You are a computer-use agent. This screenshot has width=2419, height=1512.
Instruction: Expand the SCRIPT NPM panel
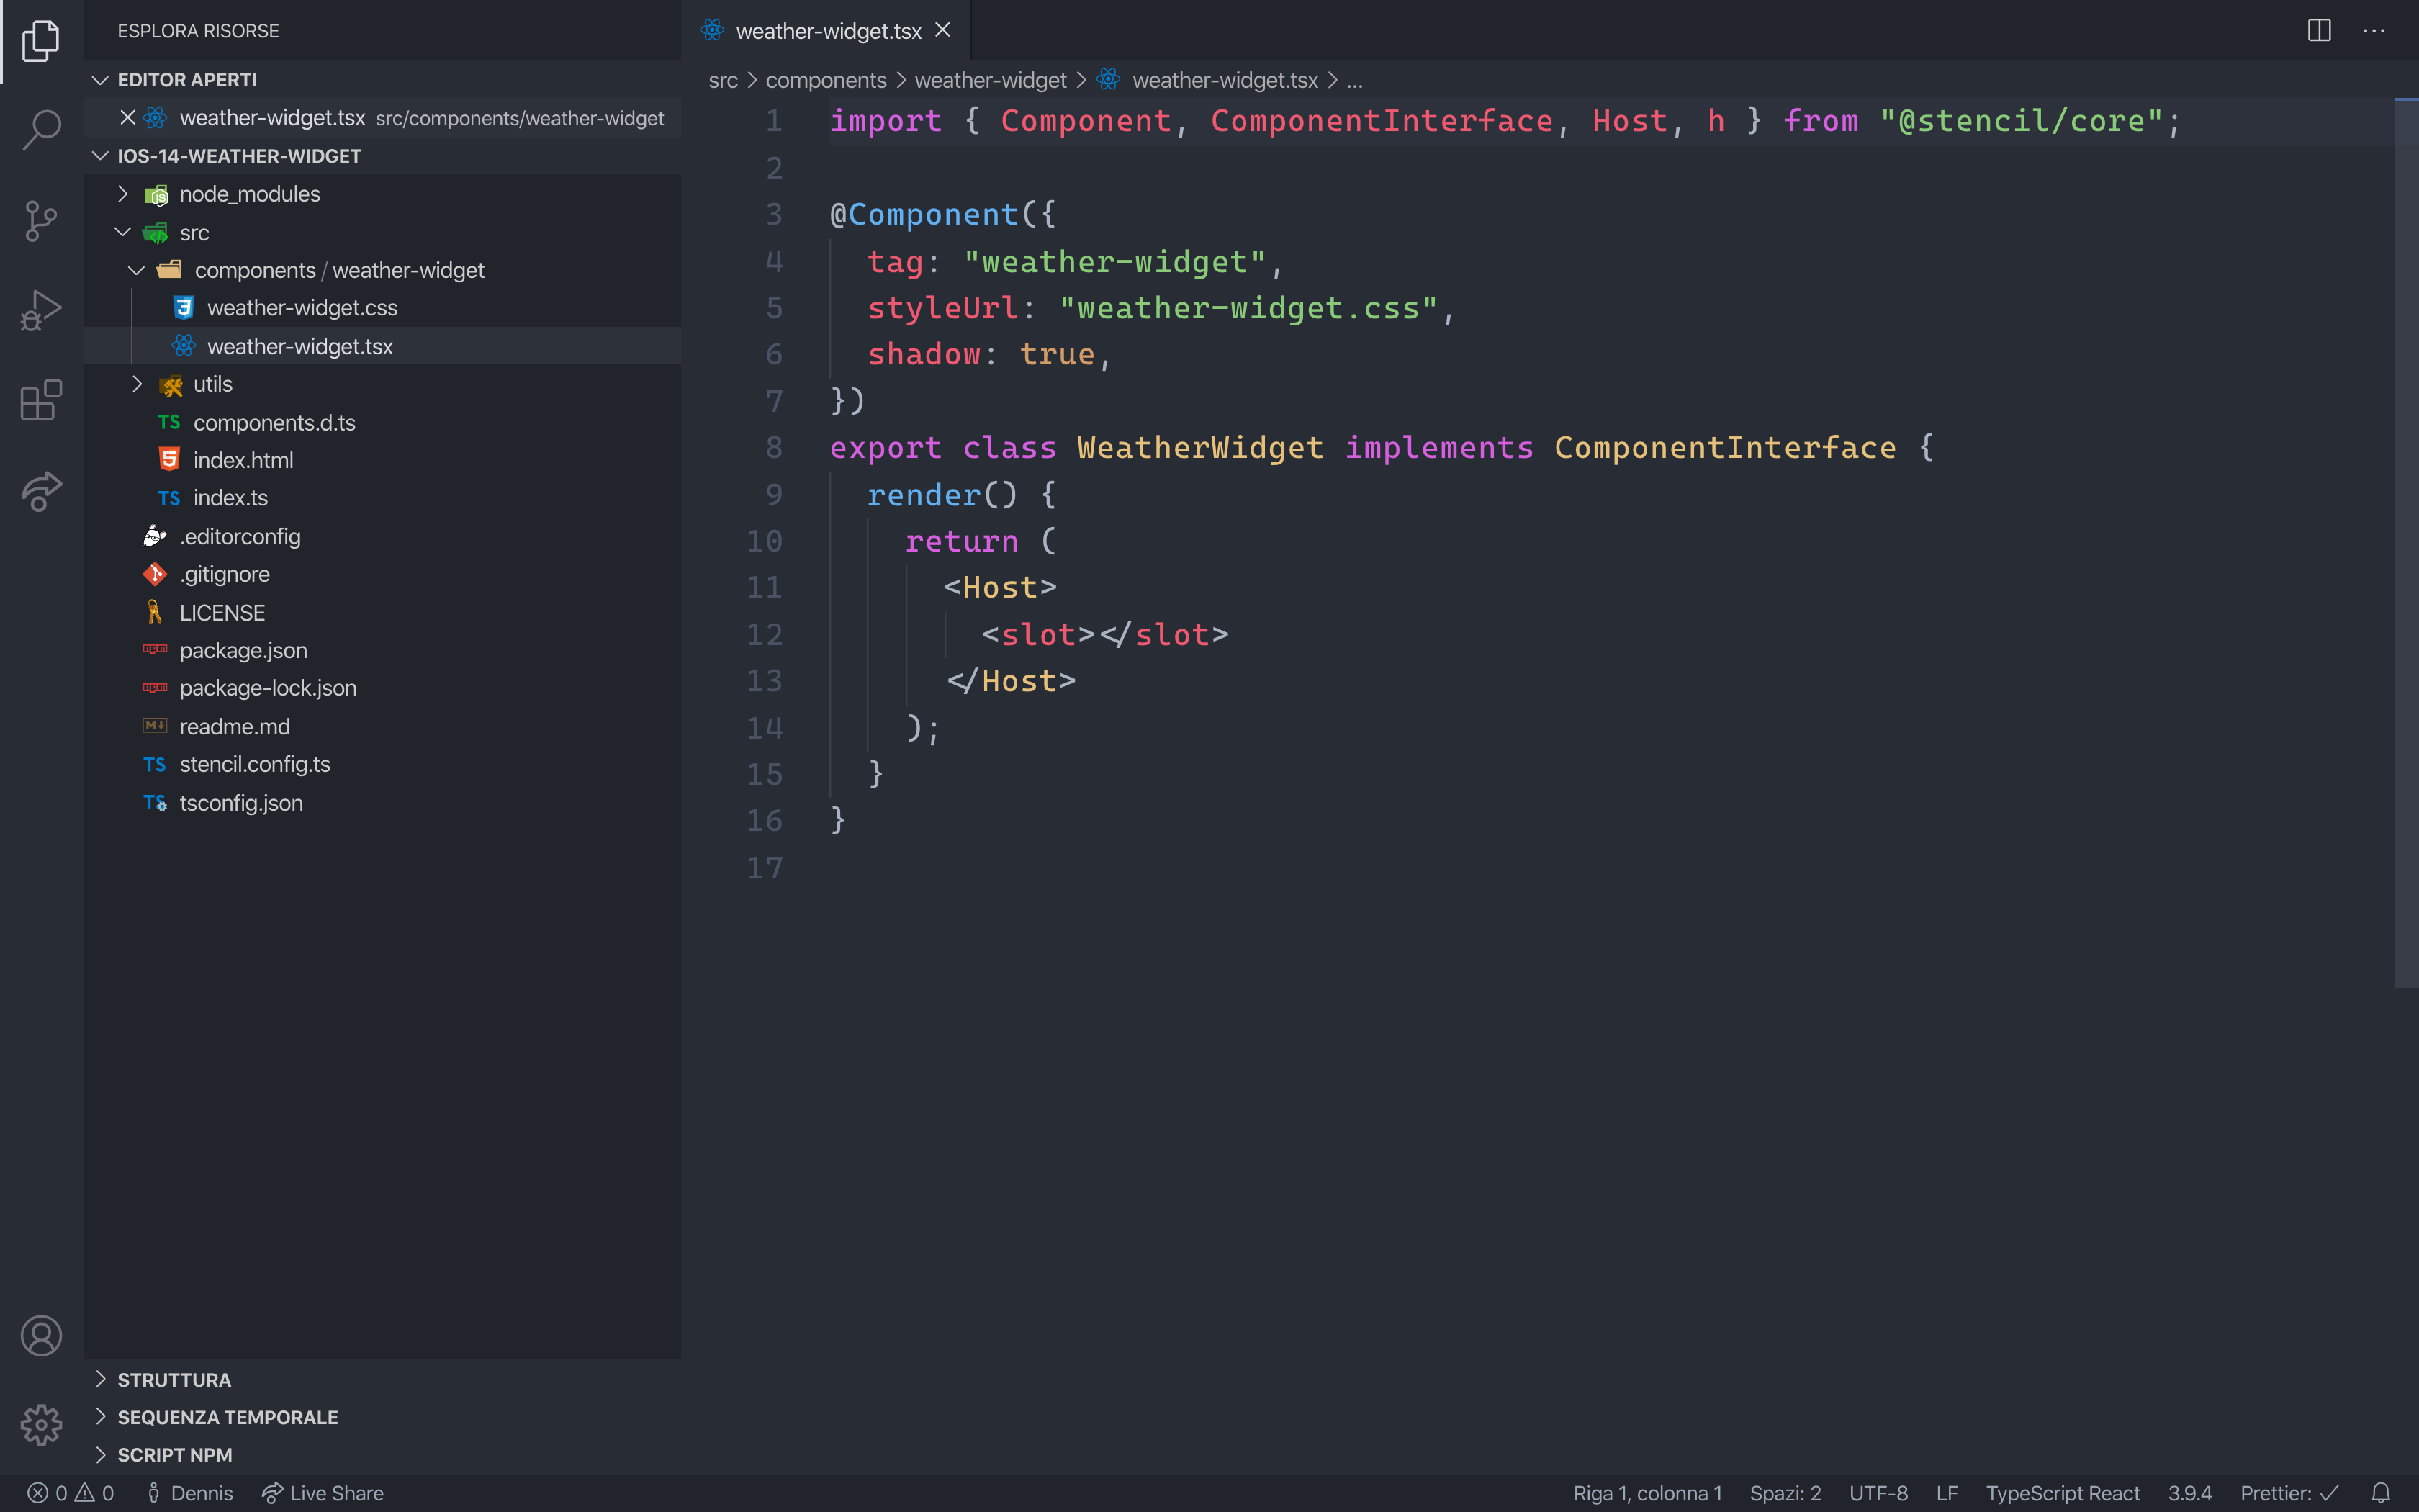(382, 1454)
